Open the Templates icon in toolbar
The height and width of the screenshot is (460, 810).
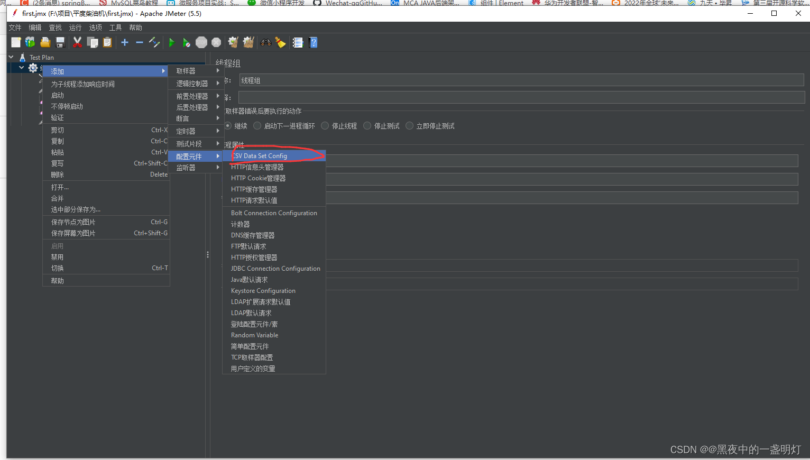[x=30, y=42]
